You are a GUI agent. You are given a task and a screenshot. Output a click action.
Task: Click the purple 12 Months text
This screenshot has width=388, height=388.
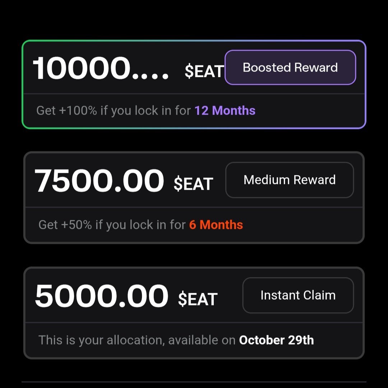click(225, 110)
